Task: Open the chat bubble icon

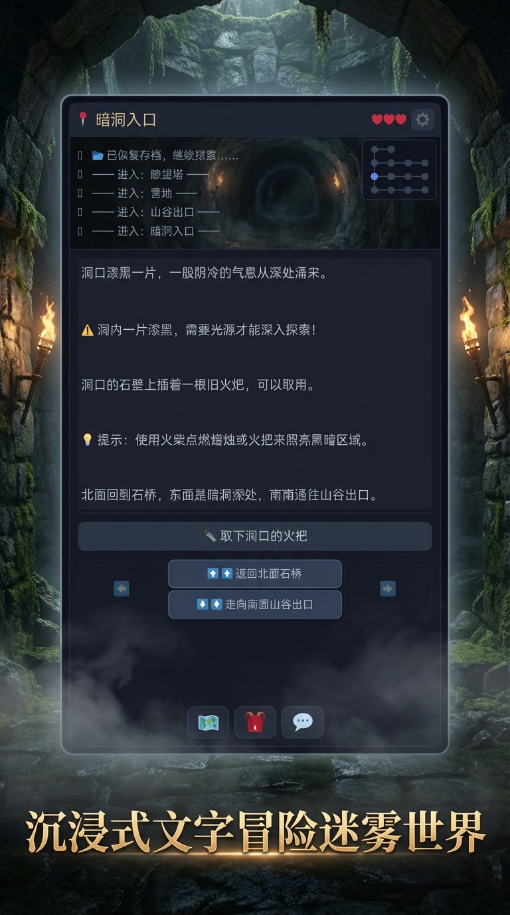Action: tap(303, 722)
